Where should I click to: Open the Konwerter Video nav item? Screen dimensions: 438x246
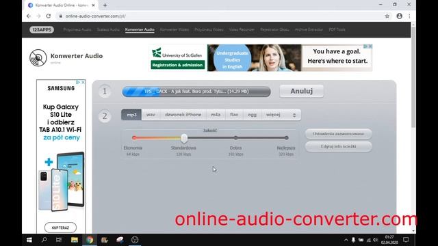(x=175, y=29)
